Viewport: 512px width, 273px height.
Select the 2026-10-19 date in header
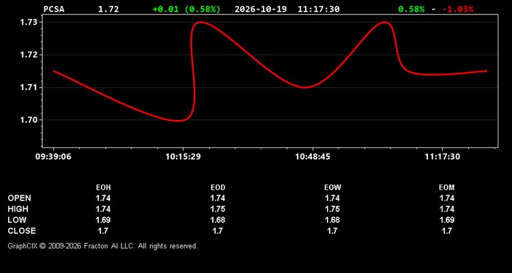tap(261, 9)
